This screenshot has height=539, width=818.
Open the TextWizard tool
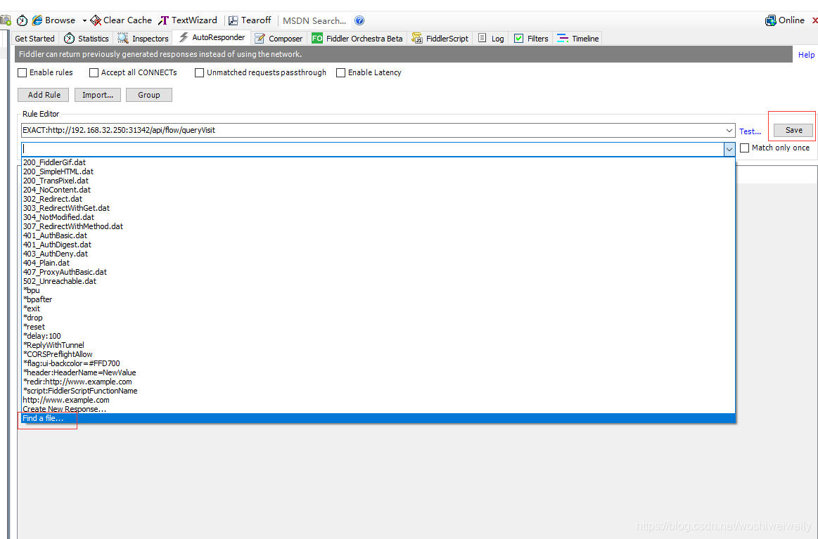(x=188, y=20)
